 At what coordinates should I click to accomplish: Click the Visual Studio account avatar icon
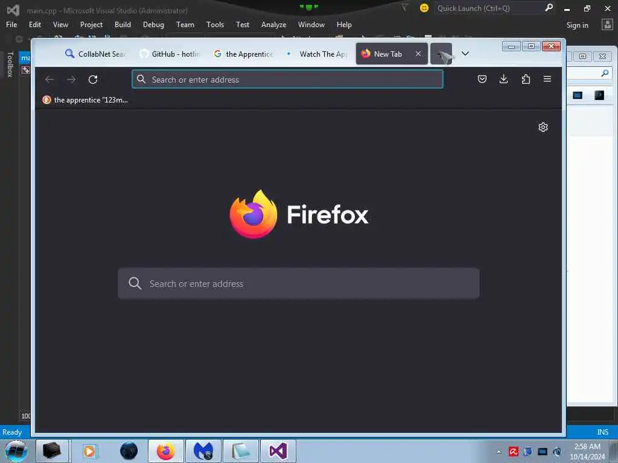(607, 24)
